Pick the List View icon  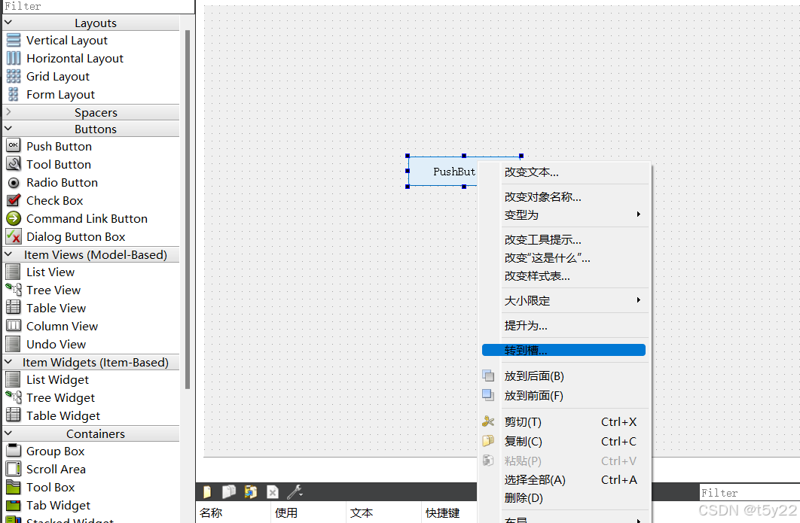pyautogui.click(x=14, y=272)
